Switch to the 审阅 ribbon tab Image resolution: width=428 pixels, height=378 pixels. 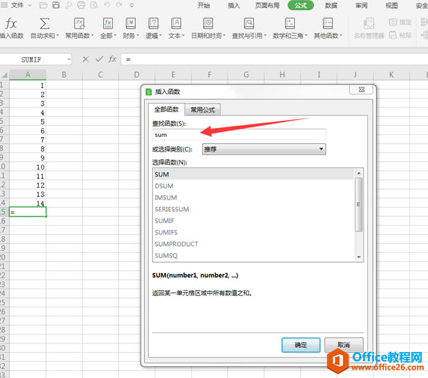click(361, 6)
